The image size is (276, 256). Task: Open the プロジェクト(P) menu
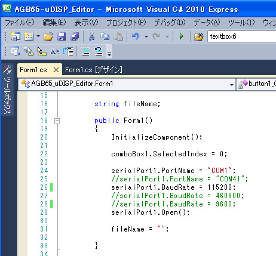coord(126,23)
